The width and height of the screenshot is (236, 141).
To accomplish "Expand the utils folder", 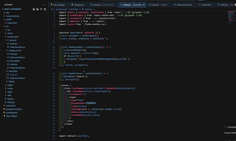I will 6,96.
